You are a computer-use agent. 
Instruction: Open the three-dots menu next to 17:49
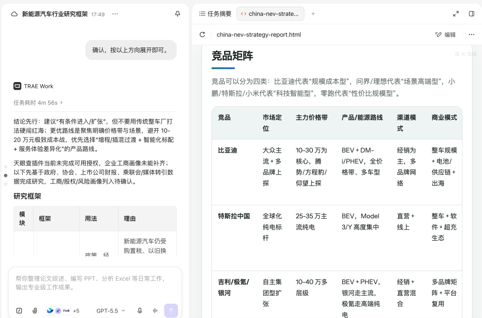(115, 14)
